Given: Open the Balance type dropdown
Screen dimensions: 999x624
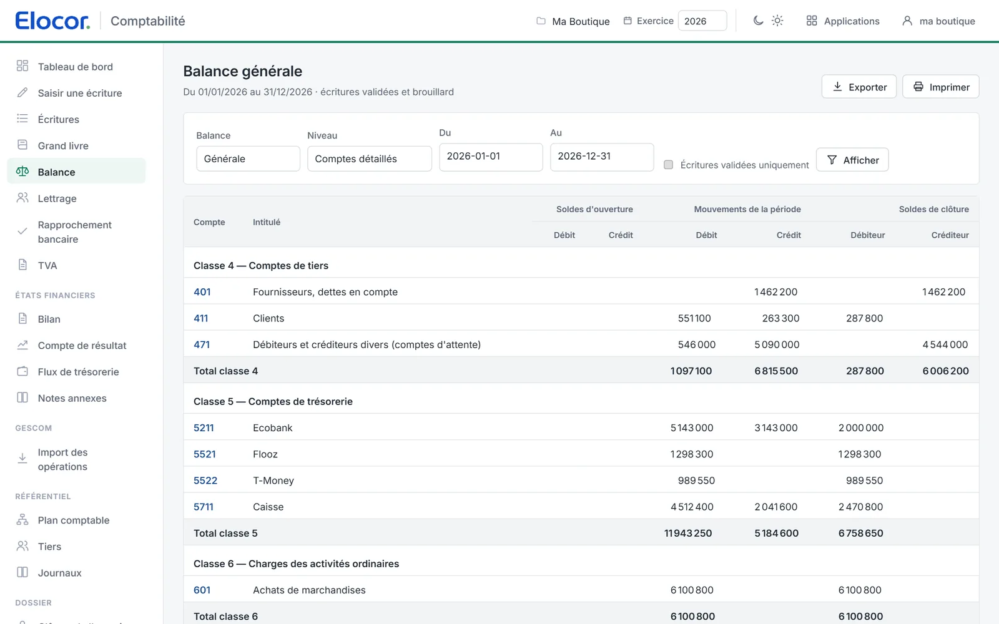Looking at the screenshot, I should point(248,158).
